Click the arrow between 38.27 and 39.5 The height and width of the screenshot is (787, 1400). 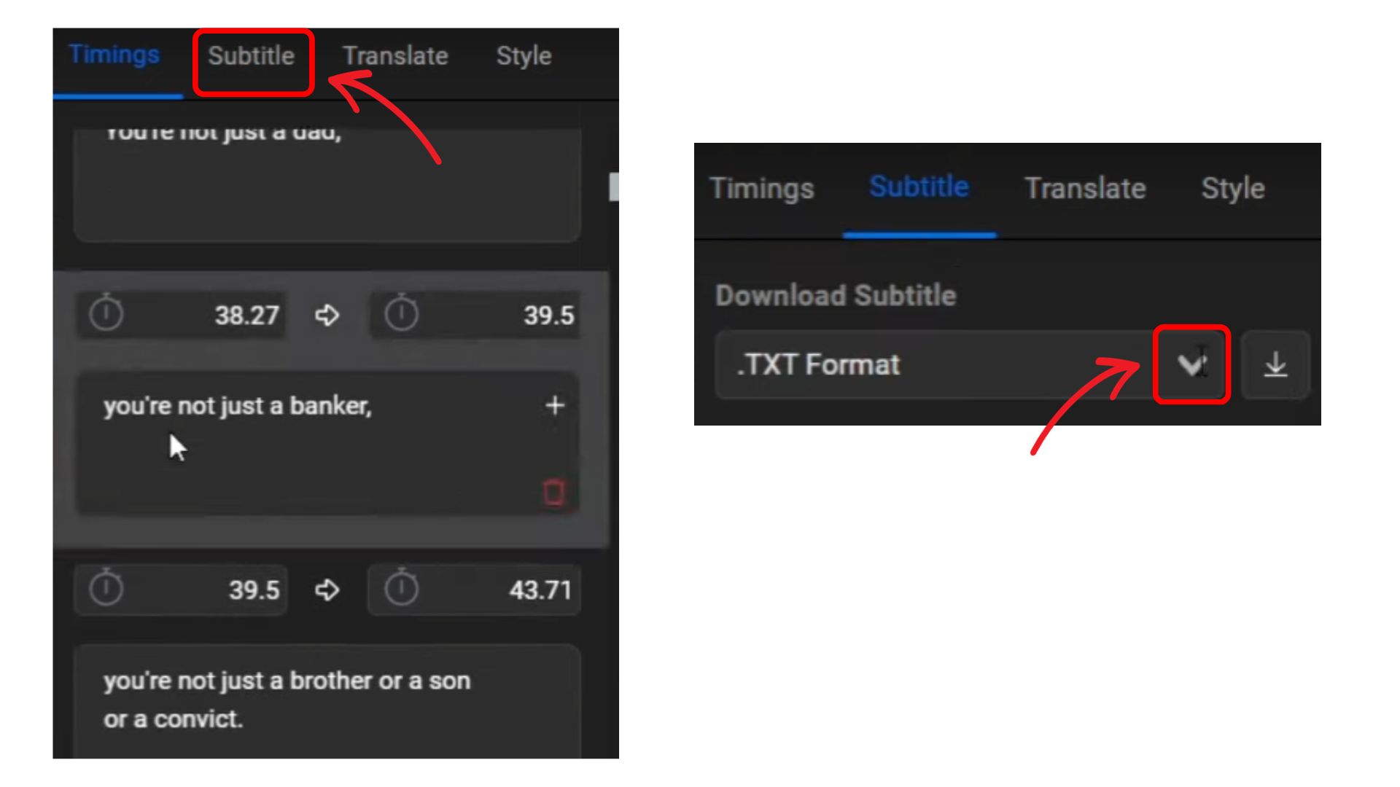click(327, 316)
